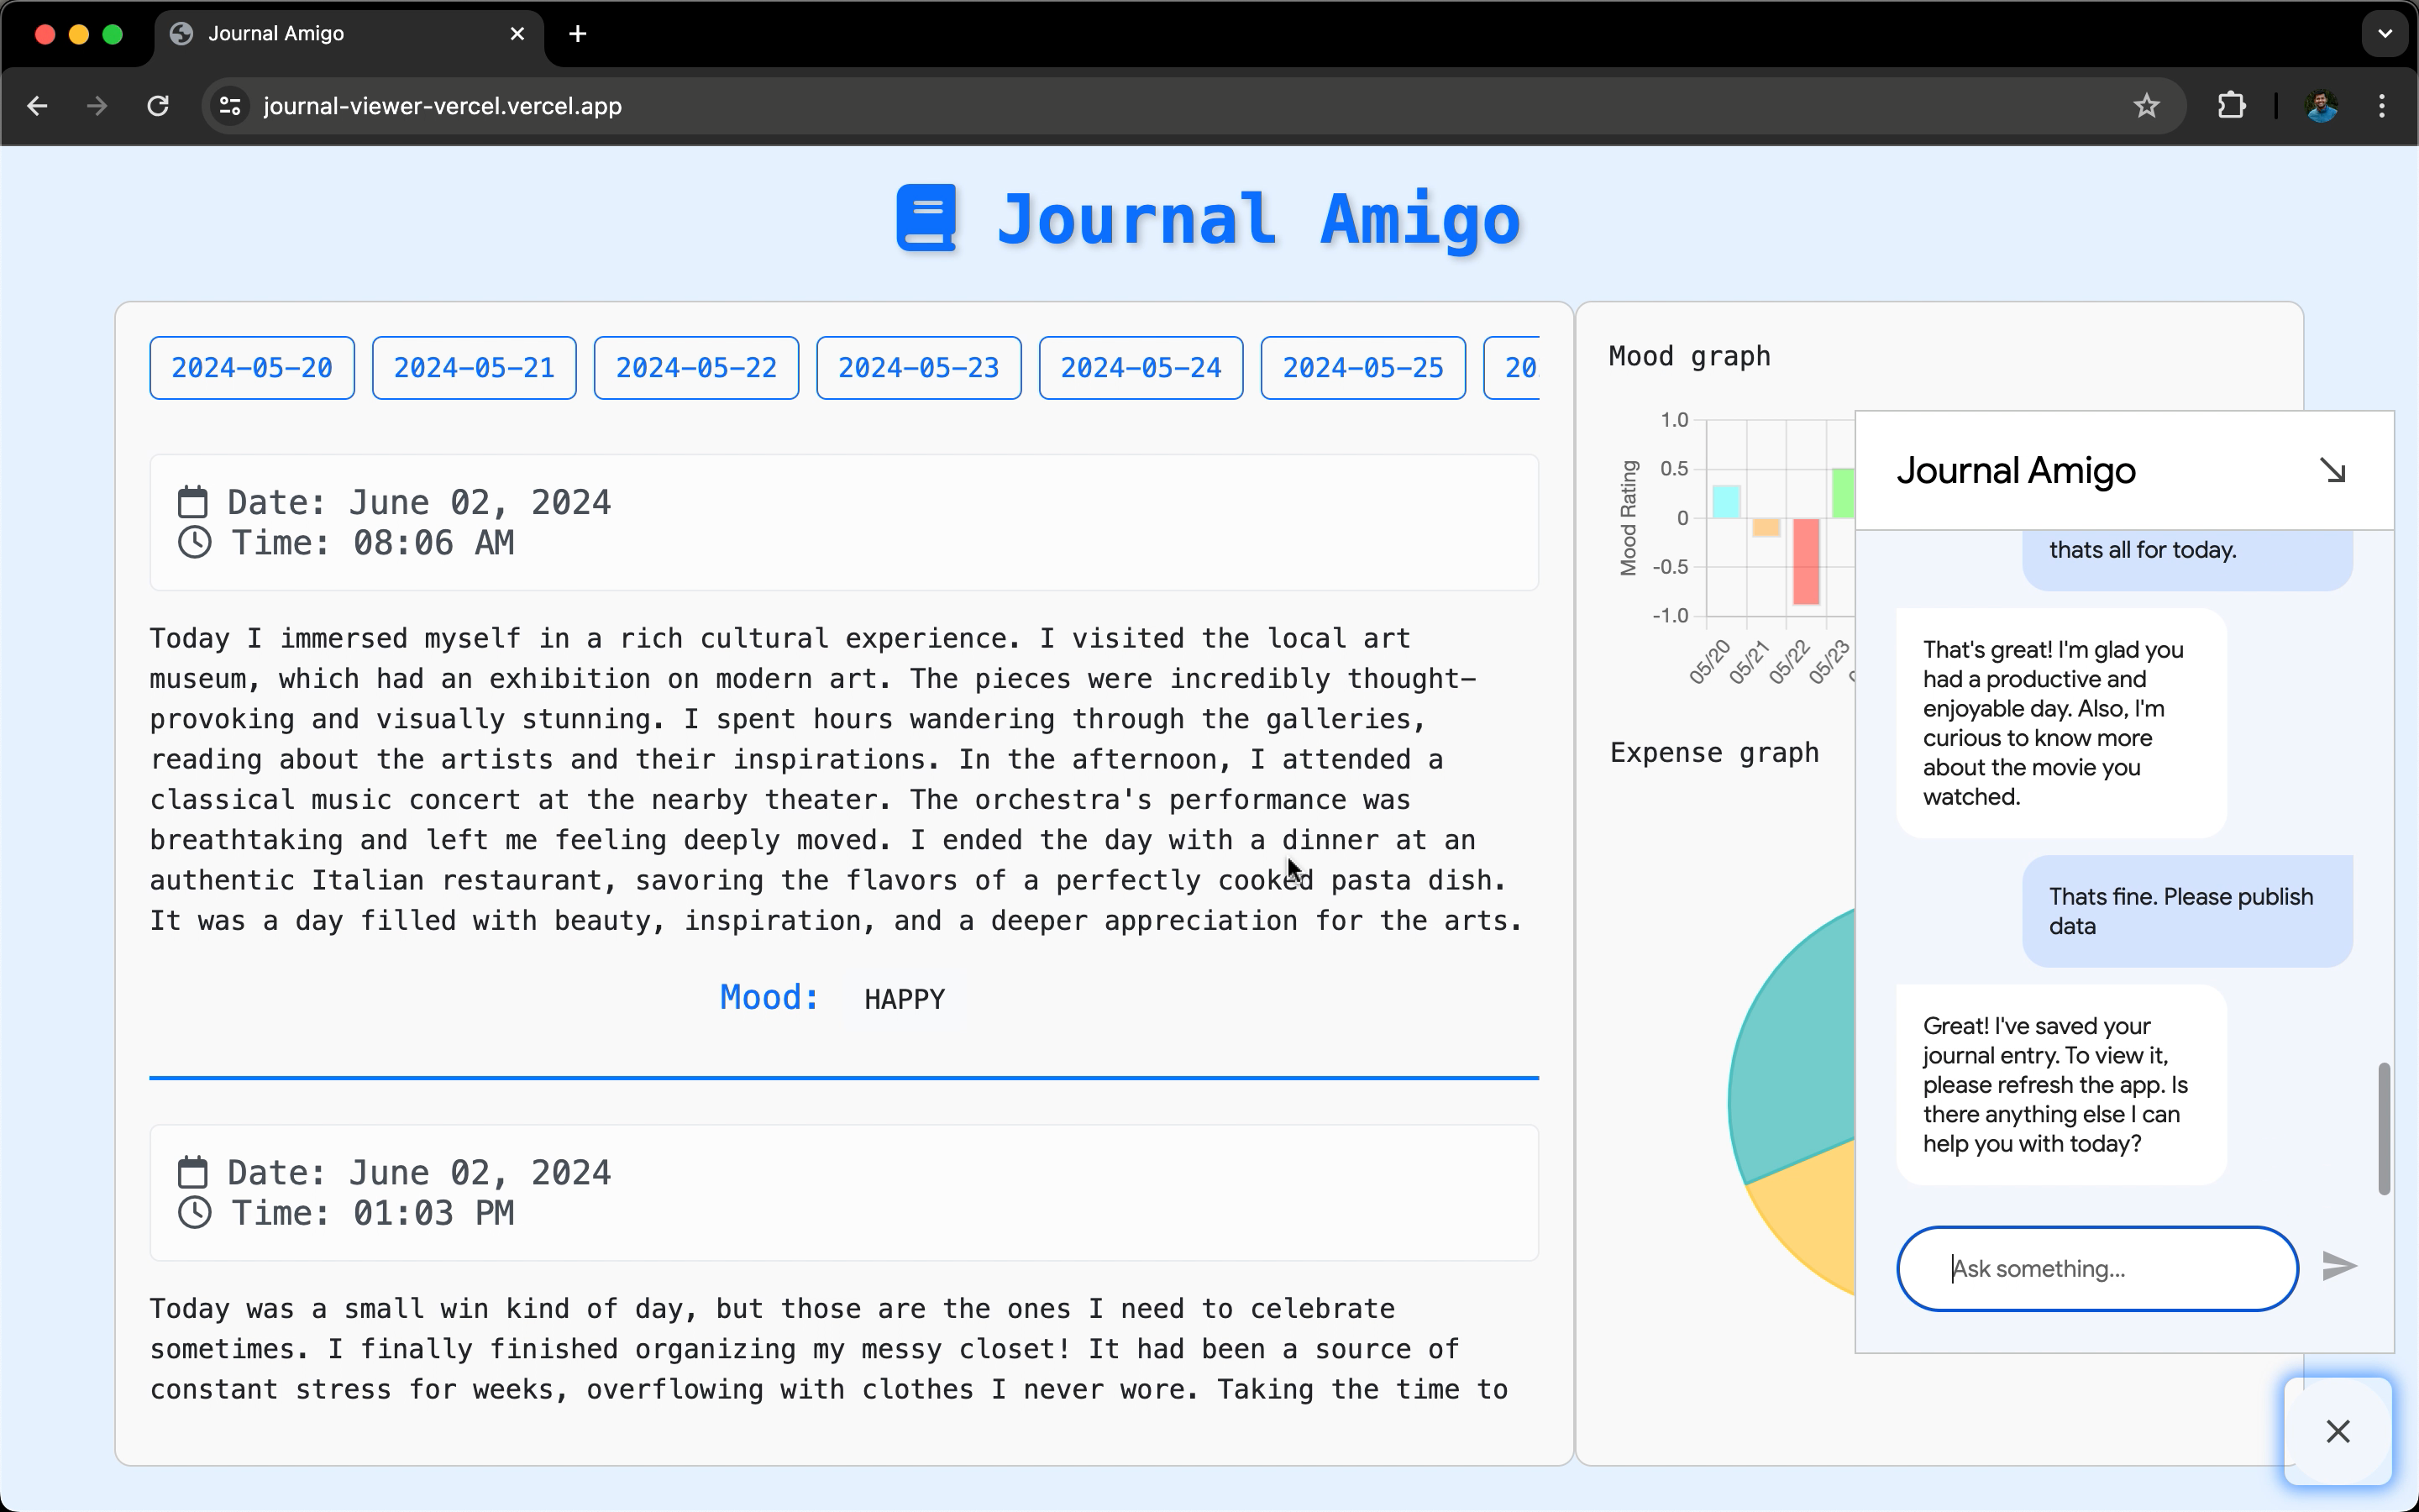Open a new browser tab
Image resolution: width=2419 pixels, height=1512 pixels.
pyautogui.click(x=578, y=34)
